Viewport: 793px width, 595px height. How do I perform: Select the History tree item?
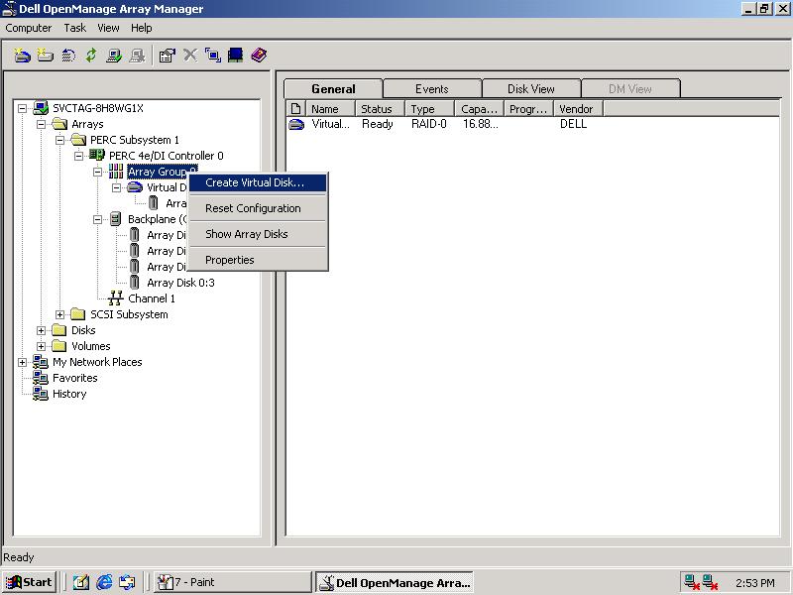point(69,394)
